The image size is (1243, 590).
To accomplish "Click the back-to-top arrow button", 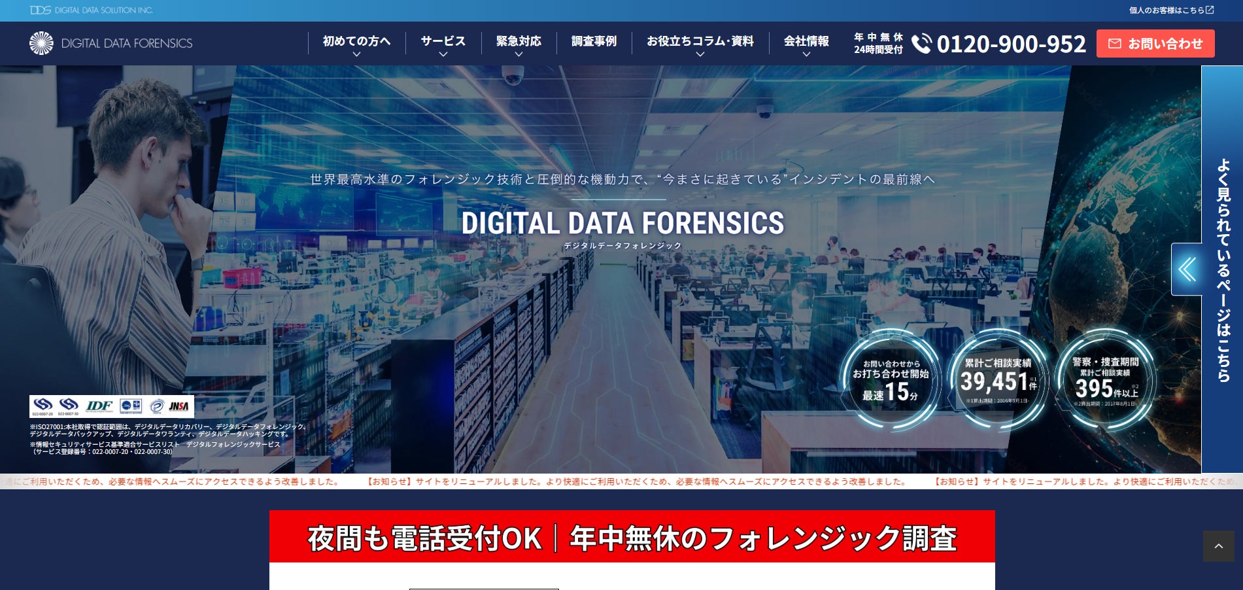I will [1219, 546].
